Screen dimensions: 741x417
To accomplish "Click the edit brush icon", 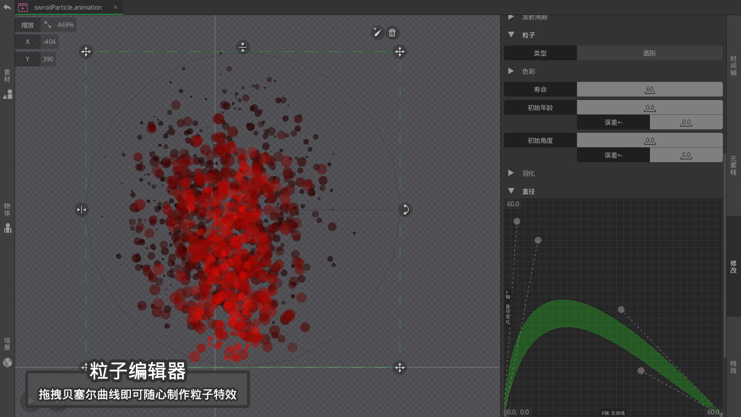I will pyautogui.click(x=377, y=33).
